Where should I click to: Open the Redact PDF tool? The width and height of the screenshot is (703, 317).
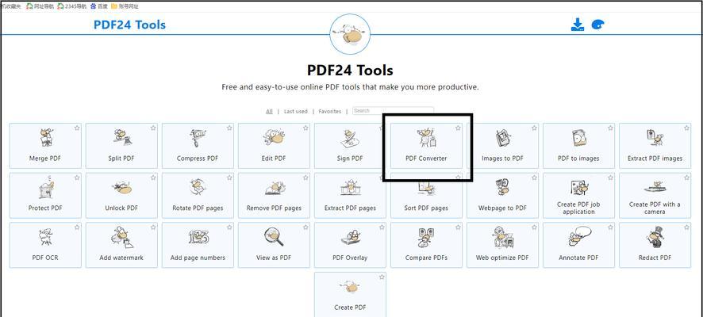coord(655,246)
